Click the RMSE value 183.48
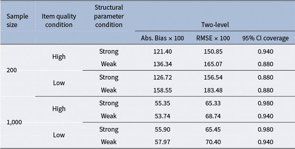The image size is (295, 149). (213, 90)
